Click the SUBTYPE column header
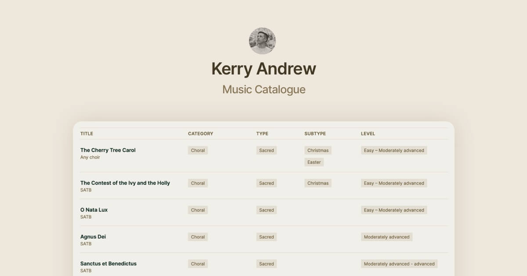 (314, 134)
